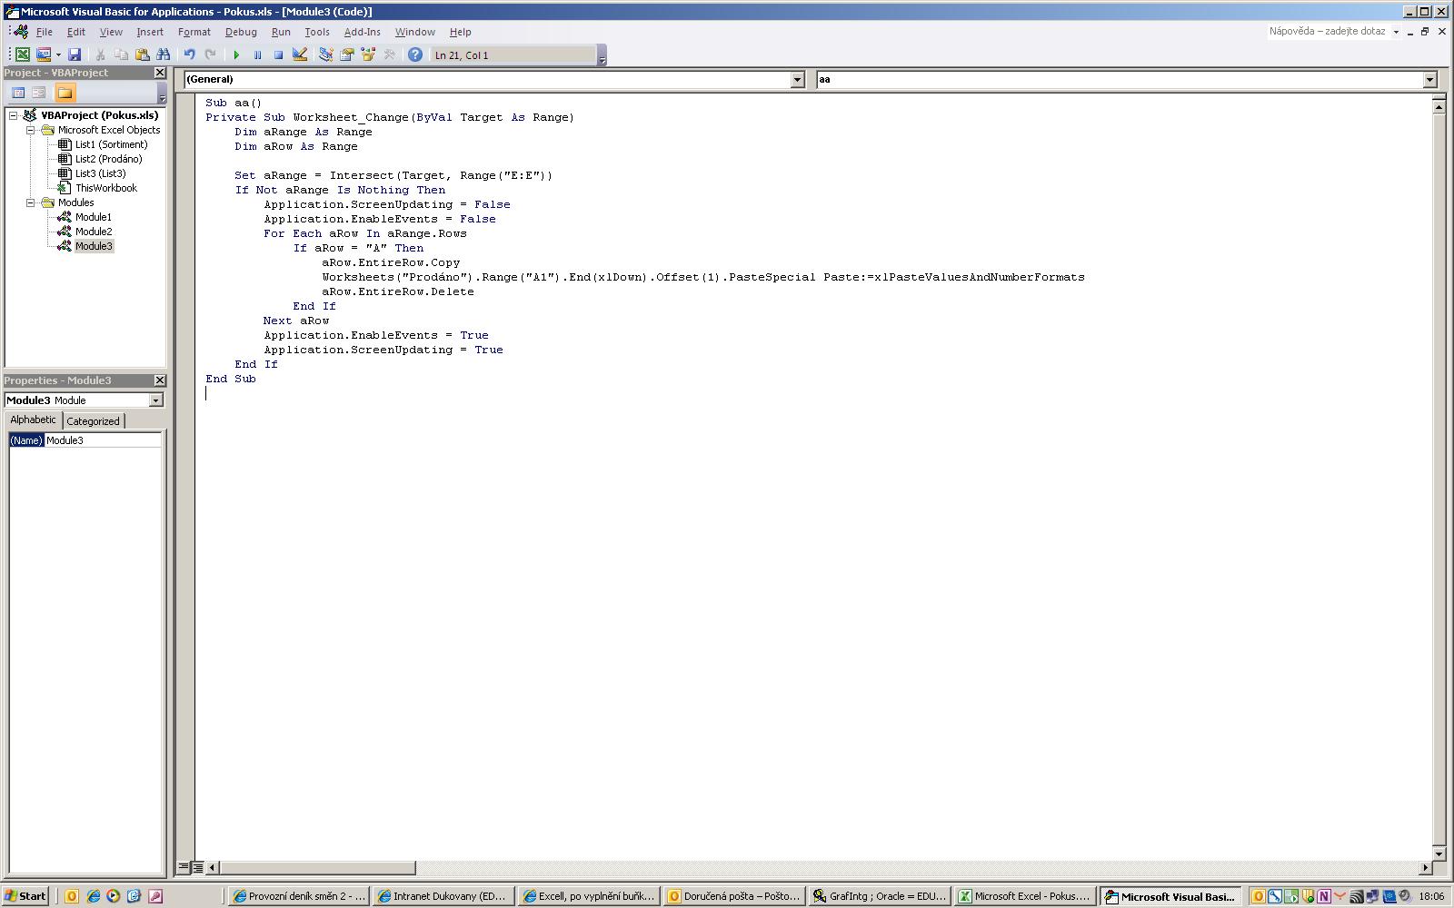Select List1 (Sortiment) in the project tree
The height and width of the screenshot is (908, 1454).
[111, 144]
